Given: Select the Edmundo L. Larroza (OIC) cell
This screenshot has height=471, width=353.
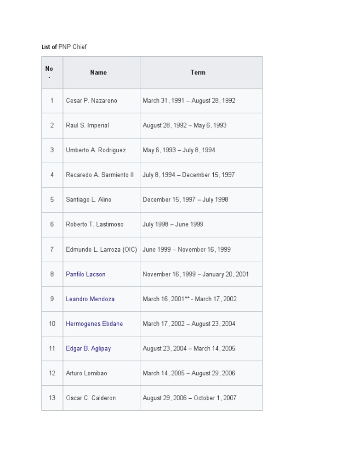Looking at the screenshot, I should click(x=102, y=249).
